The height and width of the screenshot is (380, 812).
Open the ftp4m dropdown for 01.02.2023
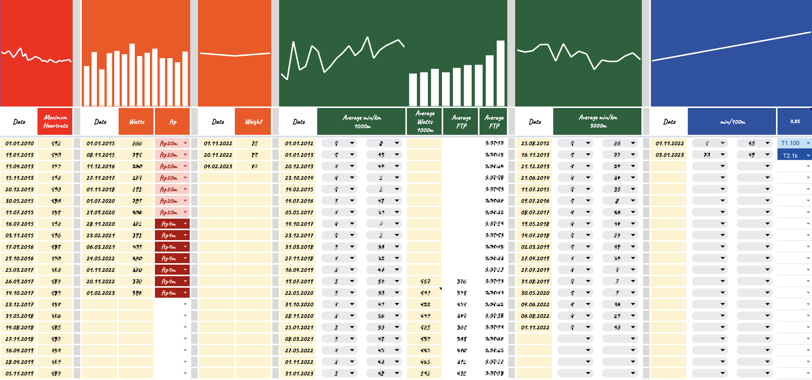click(x=185, y=293)
